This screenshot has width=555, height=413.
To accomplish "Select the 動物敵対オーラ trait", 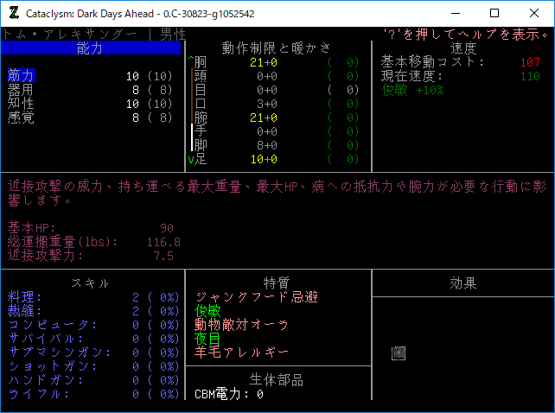I will click(x=242, y=325).
